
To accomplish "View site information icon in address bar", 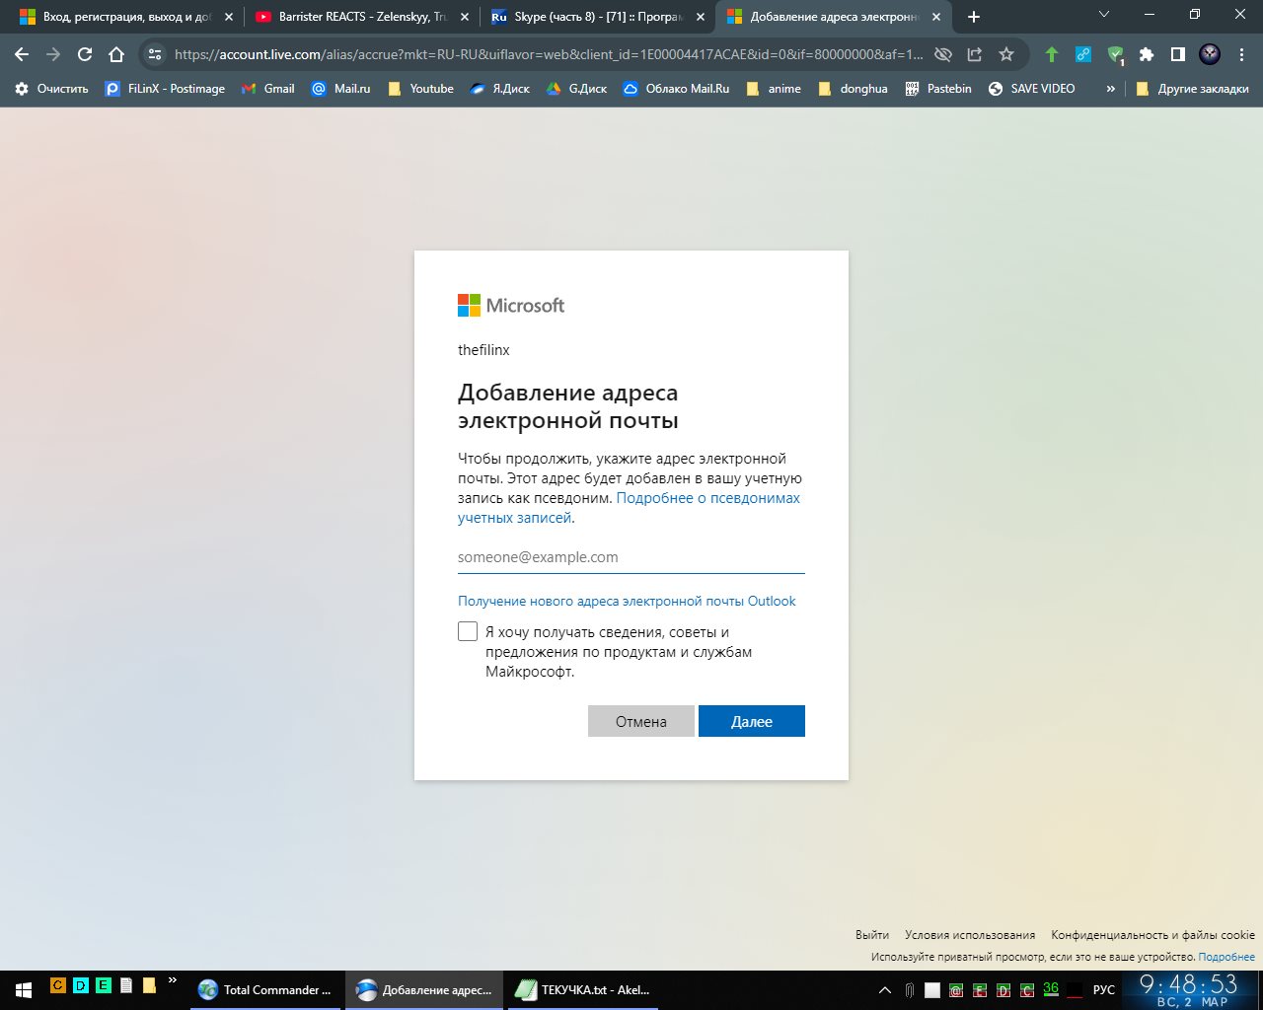I will click(155, 54).
